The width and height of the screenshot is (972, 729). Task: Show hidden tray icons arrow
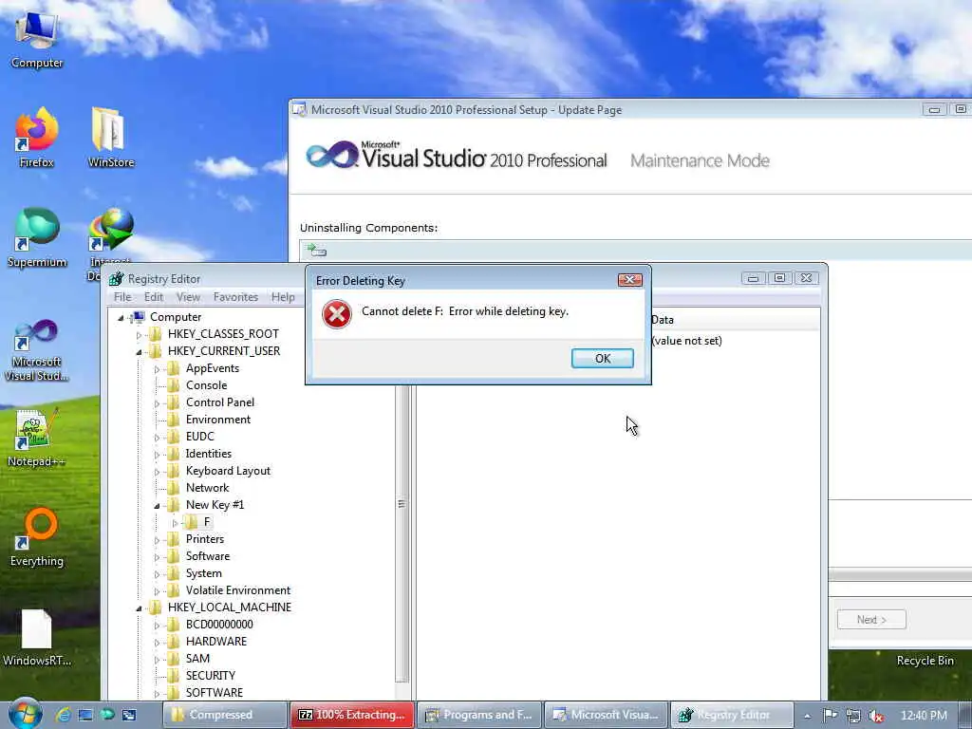[x=807, y=716]
